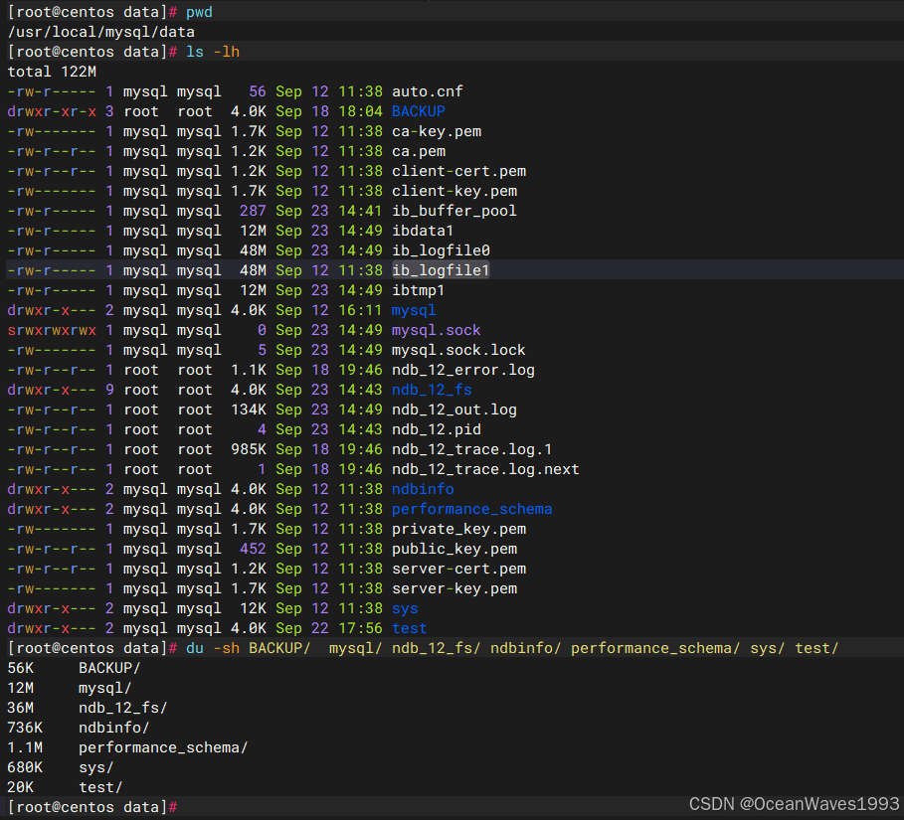This screenshot has height=820, width=904.
Task: Select the ibtmp1 file name
Action: (418, 290)
